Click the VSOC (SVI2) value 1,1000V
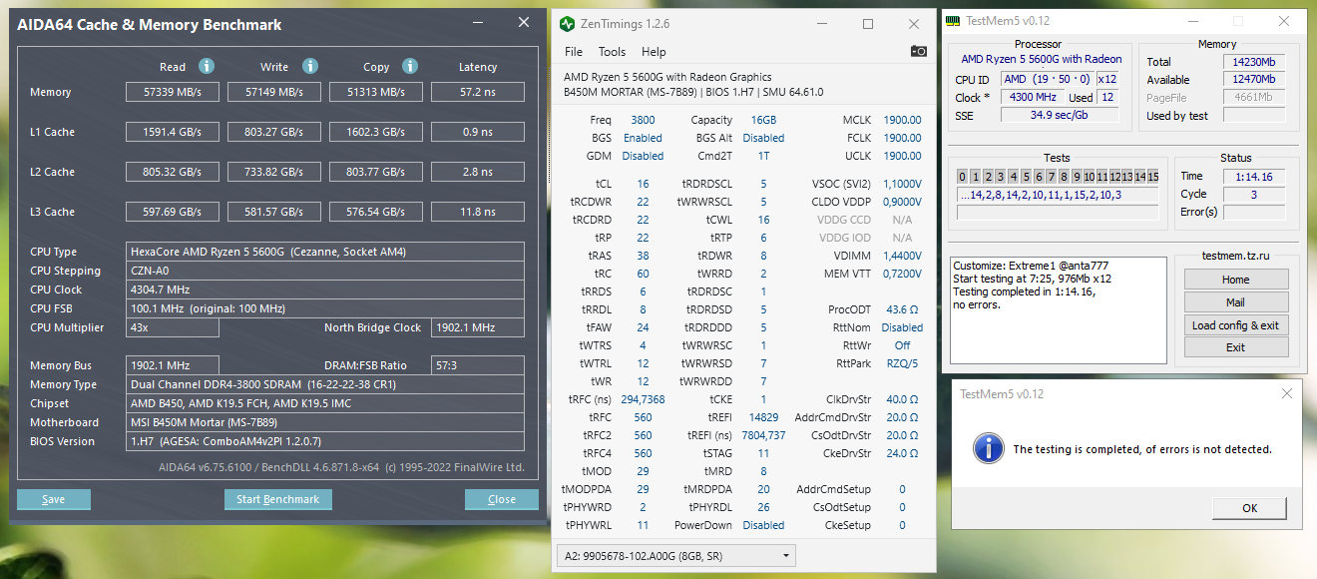 click(902, 184)
